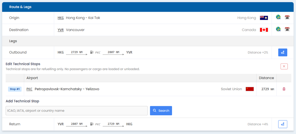Image resolution: width=296 pixels, height=134 pixels.
Task: Open Return route edit button
Action: click(x=282, y=124)
